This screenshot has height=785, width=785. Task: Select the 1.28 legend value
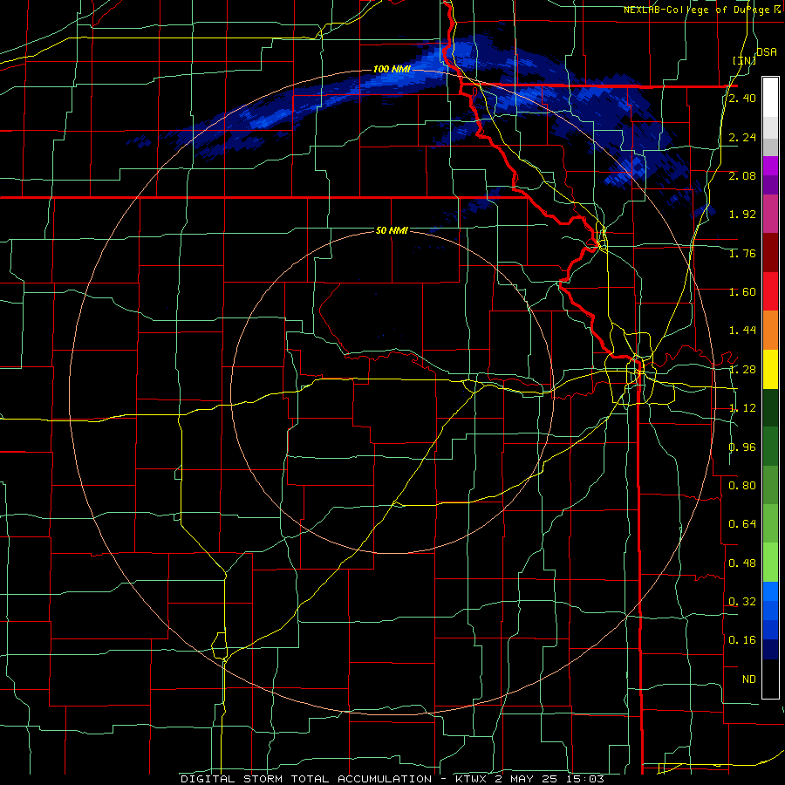[x=742, y=370]
